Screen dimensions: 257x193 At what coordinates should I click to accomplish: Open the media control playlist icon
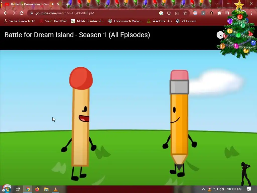click(x=227, y=13)
